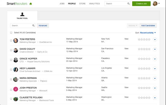
Task: Rate Tom Peeters using the star rating
Action: coord(144,40)
